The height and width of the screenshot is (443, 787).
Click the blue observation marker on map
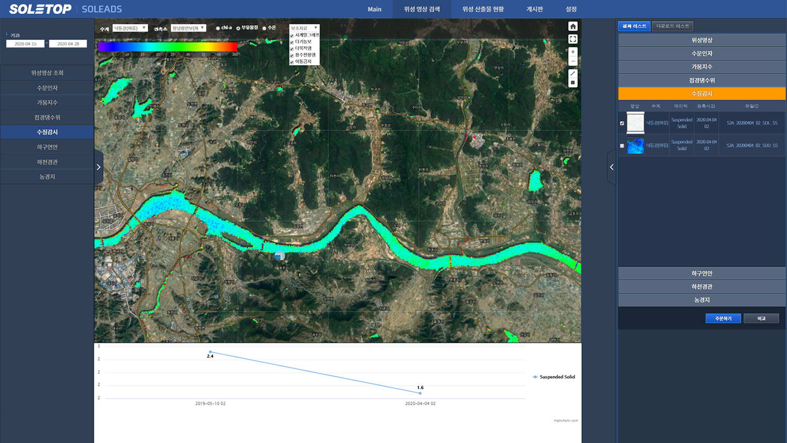click(279, 256)
